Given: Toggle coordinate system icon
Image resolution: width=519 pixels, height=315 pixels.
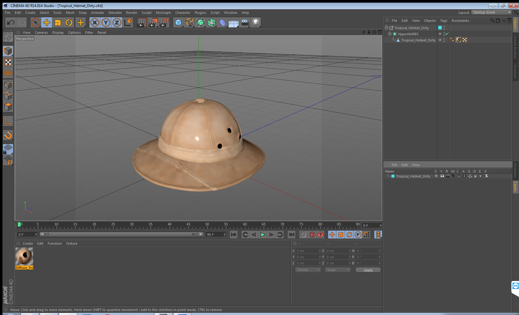Looking at the screenshot, I should 128,22.
